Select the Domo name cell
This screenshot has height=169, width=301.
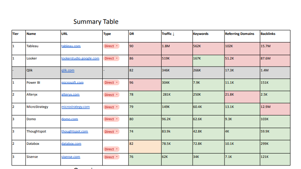tap(43, 121)
